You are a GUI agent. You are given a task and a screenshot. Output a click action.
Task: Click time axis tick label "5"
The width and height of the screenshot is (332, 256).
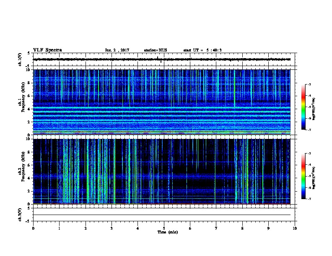click(x=164, y=228)
